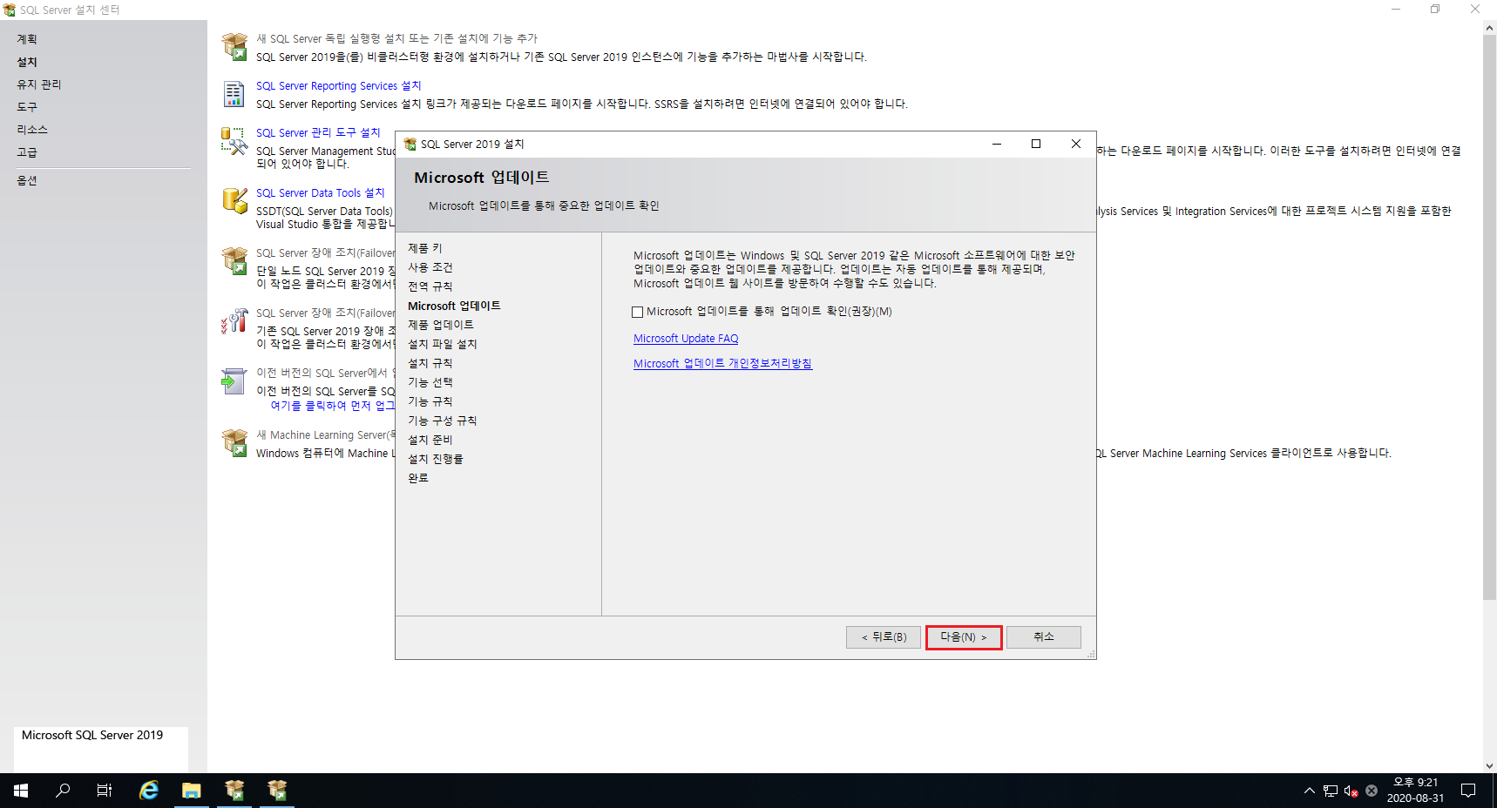Viewport: 1497px width, 808px height.
Task: Select 옵션 in the Installation Center sidebar
Action: [27, 181]
